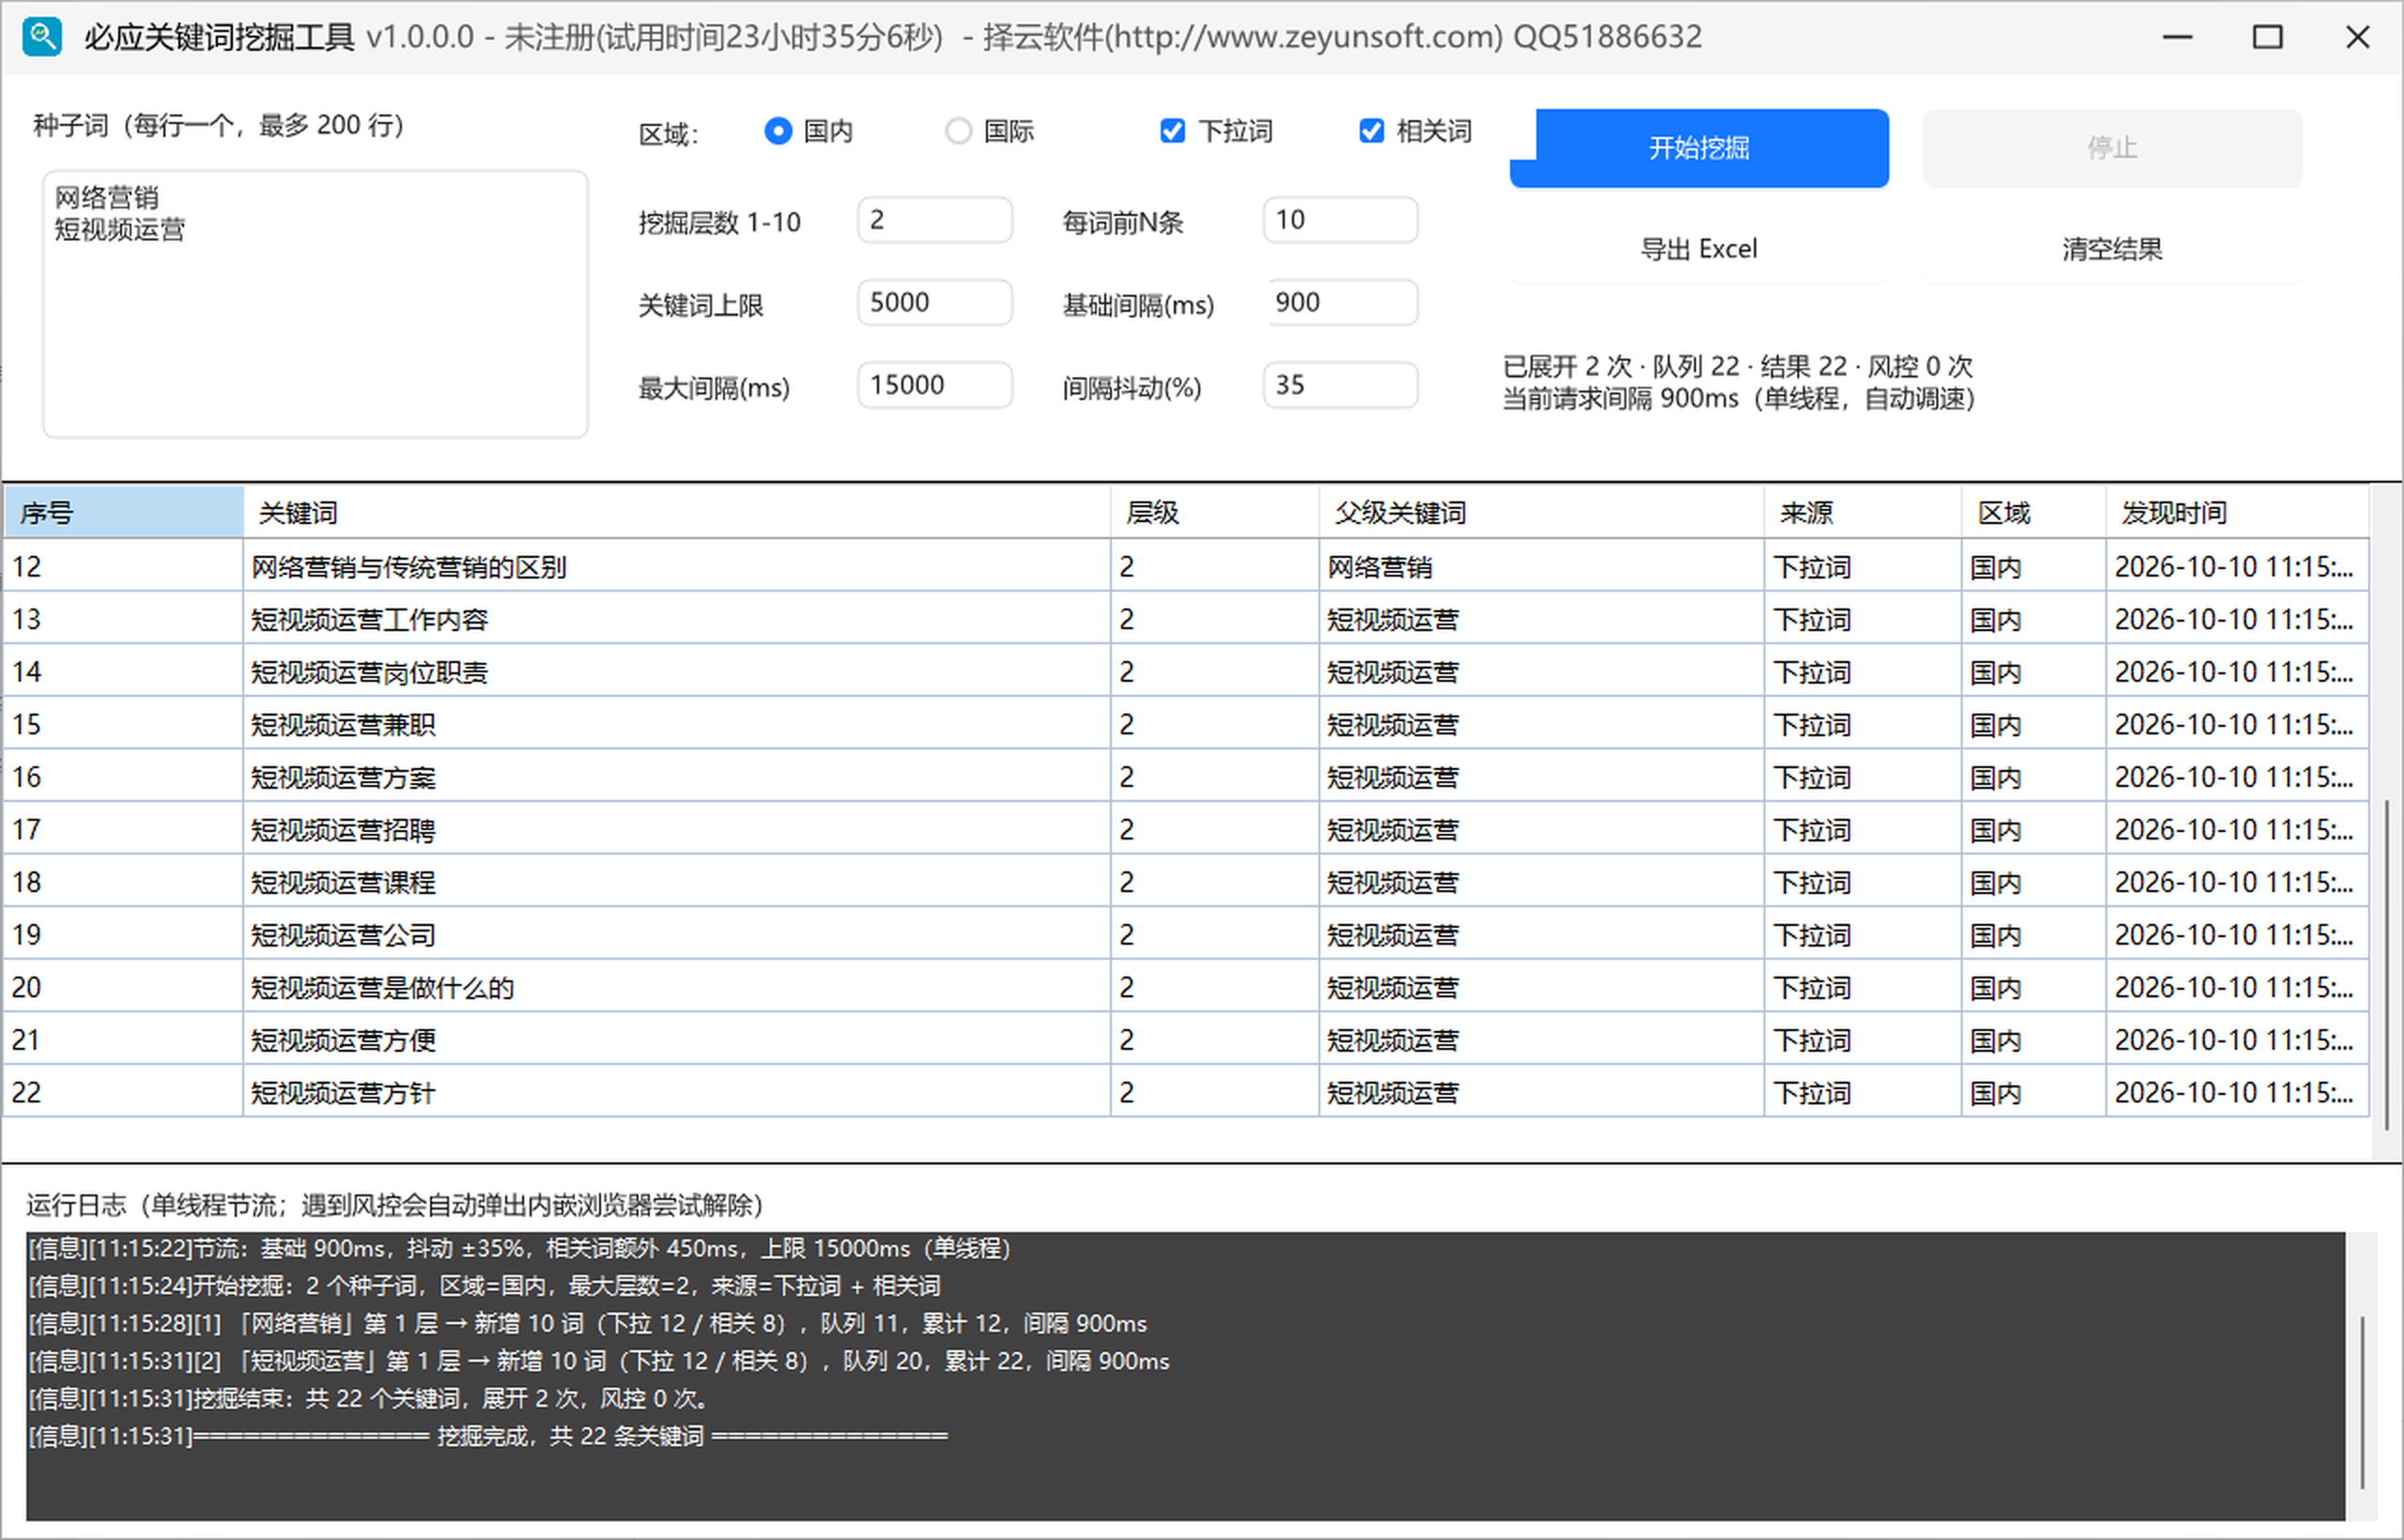Sort by the 区域 column header
This screenshot has width=2404, height=1540.
pyautogui.click(x=2033, y=513)
